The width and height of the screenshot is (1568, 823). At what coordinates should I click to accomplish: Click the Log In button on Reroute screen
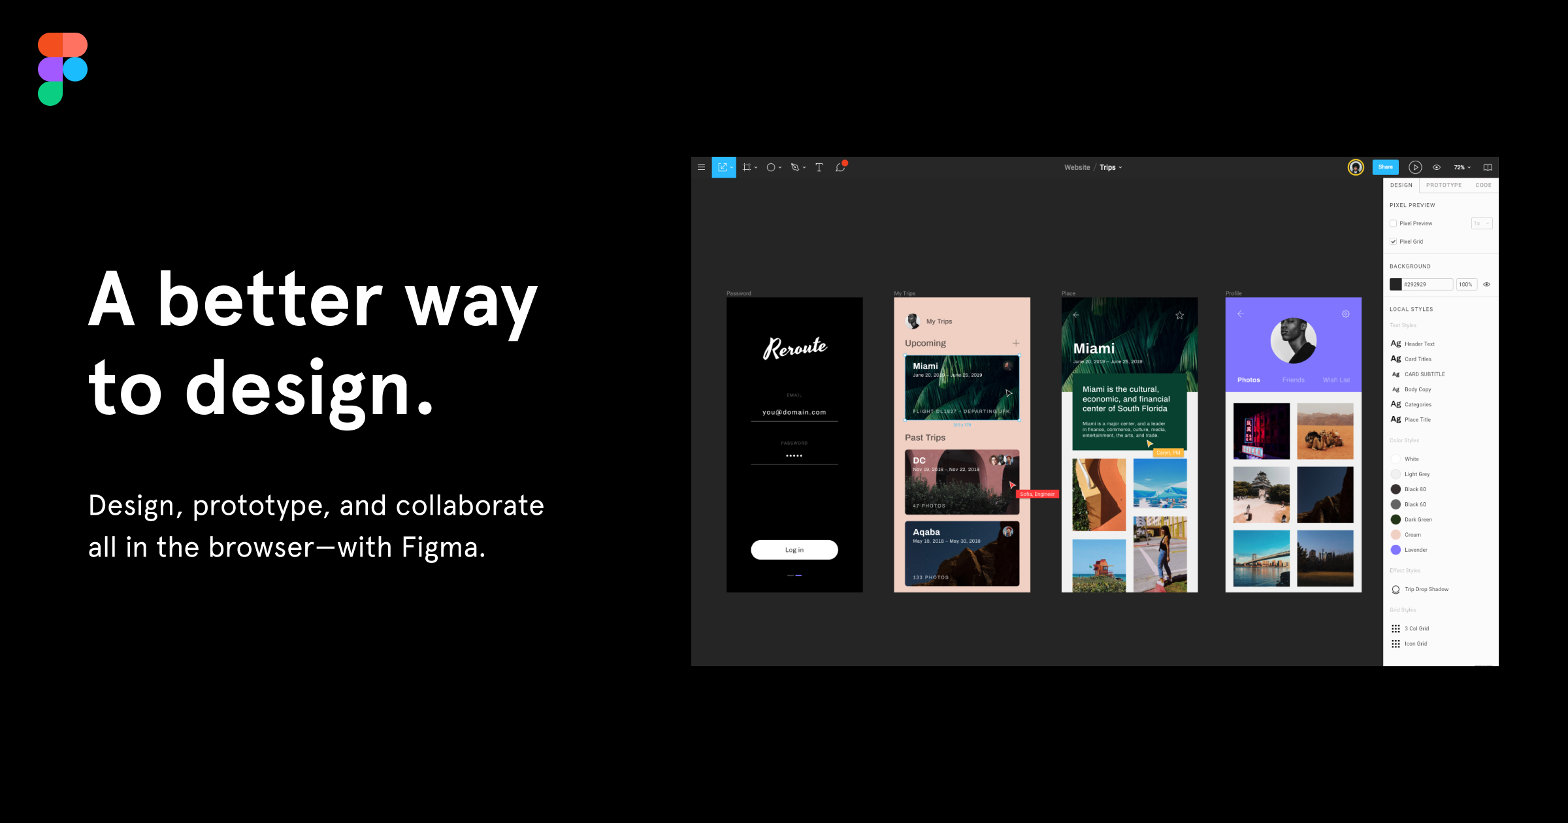click(794, 548)
